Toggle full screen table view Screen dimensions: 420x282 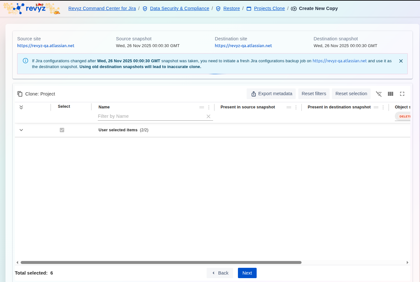click(402, 94)
